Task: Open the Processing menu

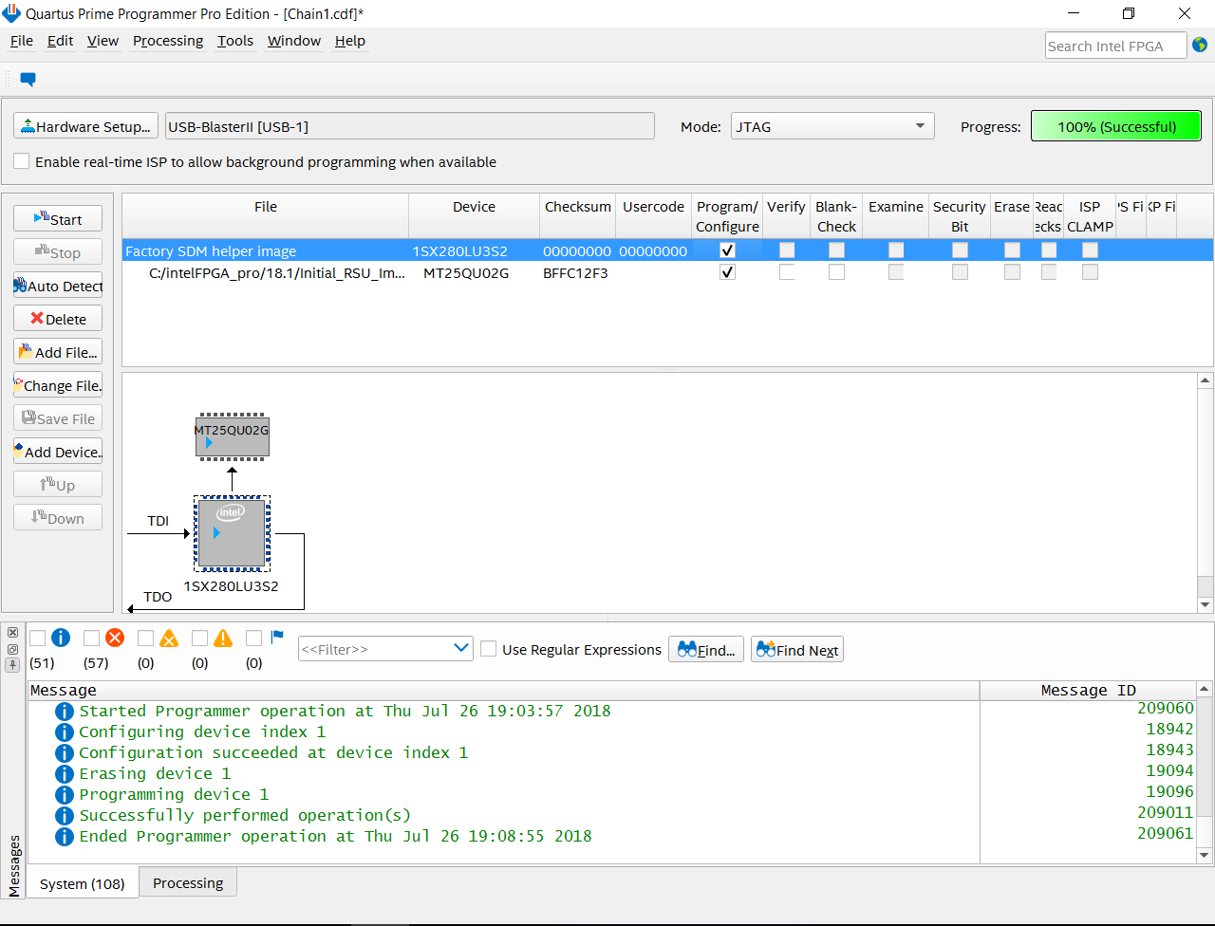Action: point(167,41)
